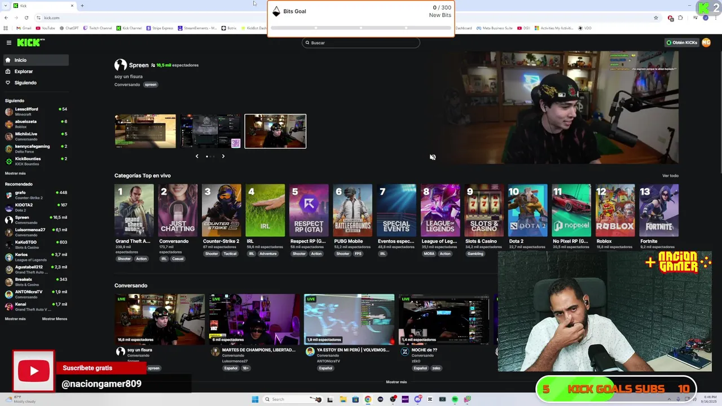Open League of Legends category card

pos(440,210)
